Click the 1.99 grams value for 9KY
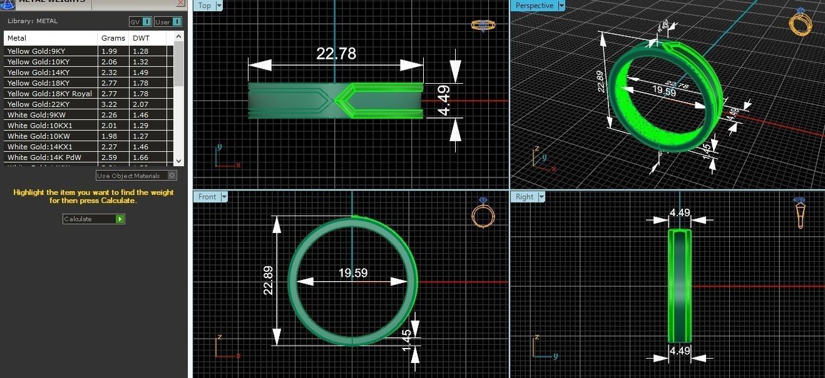This screenshot has height=378, width=825. (109, 51)
